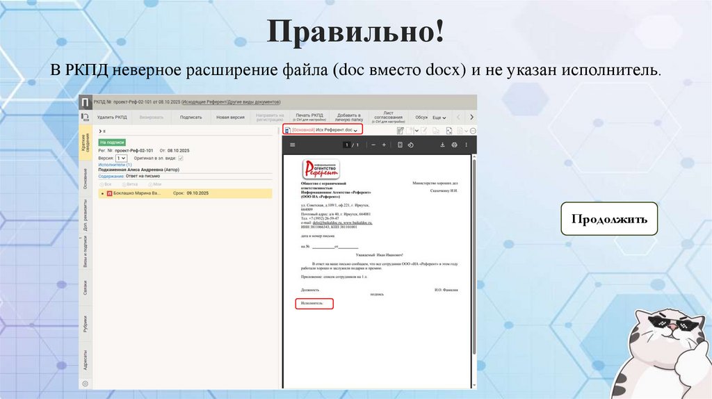Select the Ветка radio option

pos(124,185)
